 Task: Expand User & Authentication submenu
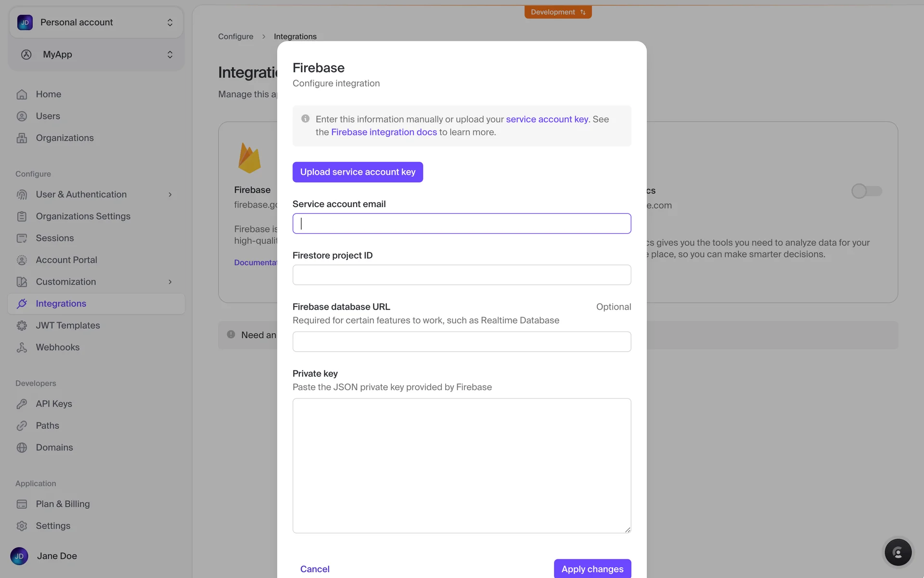170,195
